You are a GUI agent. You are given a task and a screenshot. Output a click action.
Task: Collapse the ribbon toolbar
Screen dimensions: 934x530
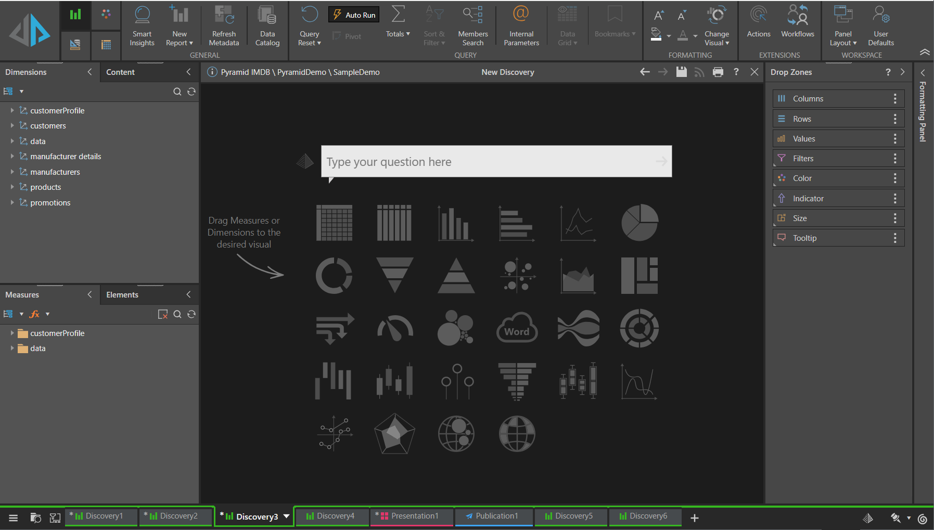point(924,52)
